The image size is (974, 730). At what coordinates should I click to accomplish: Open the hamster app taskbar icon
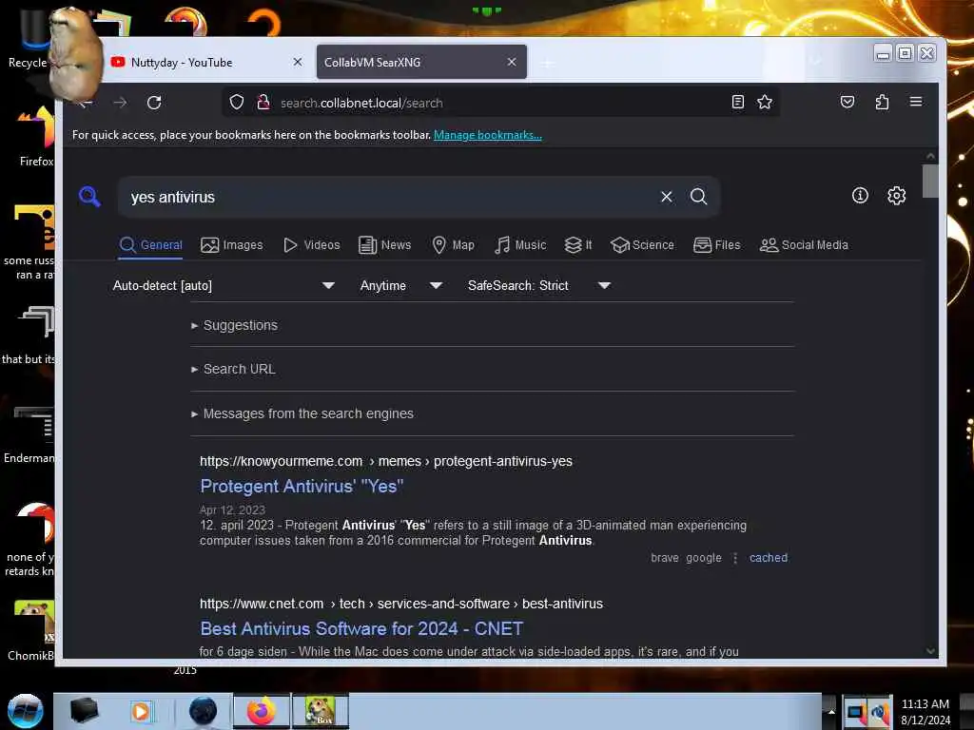pyautogui.click(x=320, y=711)
